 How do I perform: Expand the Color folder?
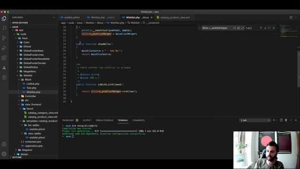pyautogui.click(x=26, y=42)
